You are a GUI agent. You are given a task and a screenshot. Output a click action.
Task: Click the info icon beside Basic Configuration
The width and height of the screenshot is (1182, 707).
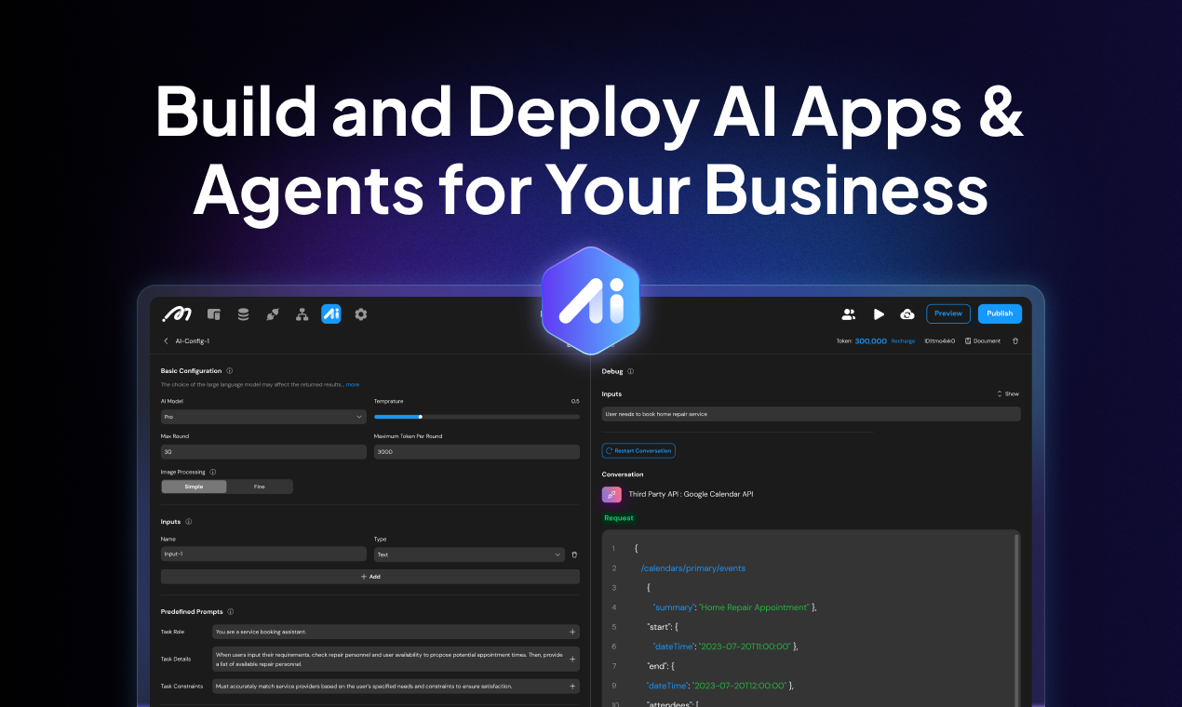coord(230,371)
